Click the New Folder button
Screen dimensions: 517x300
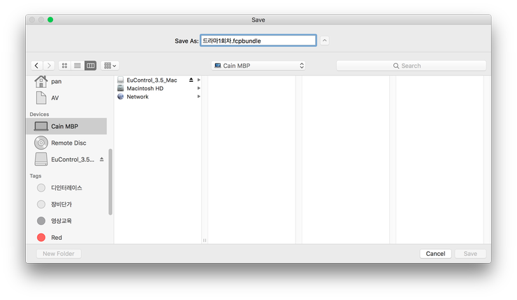[59, 253]
